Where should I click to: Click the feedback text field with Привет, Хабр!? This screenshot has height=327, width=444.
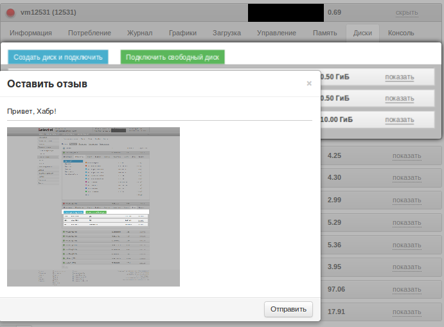(x=159, y=111)
